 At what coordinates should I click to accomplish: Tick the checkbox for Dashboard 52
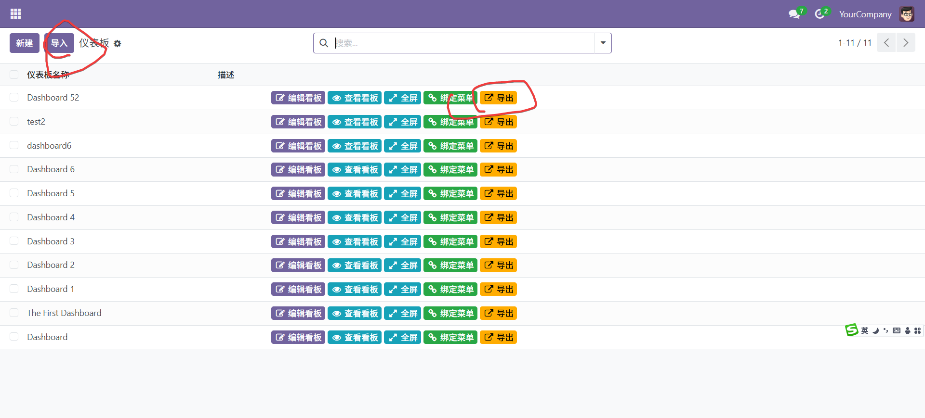tap(14, 98)
